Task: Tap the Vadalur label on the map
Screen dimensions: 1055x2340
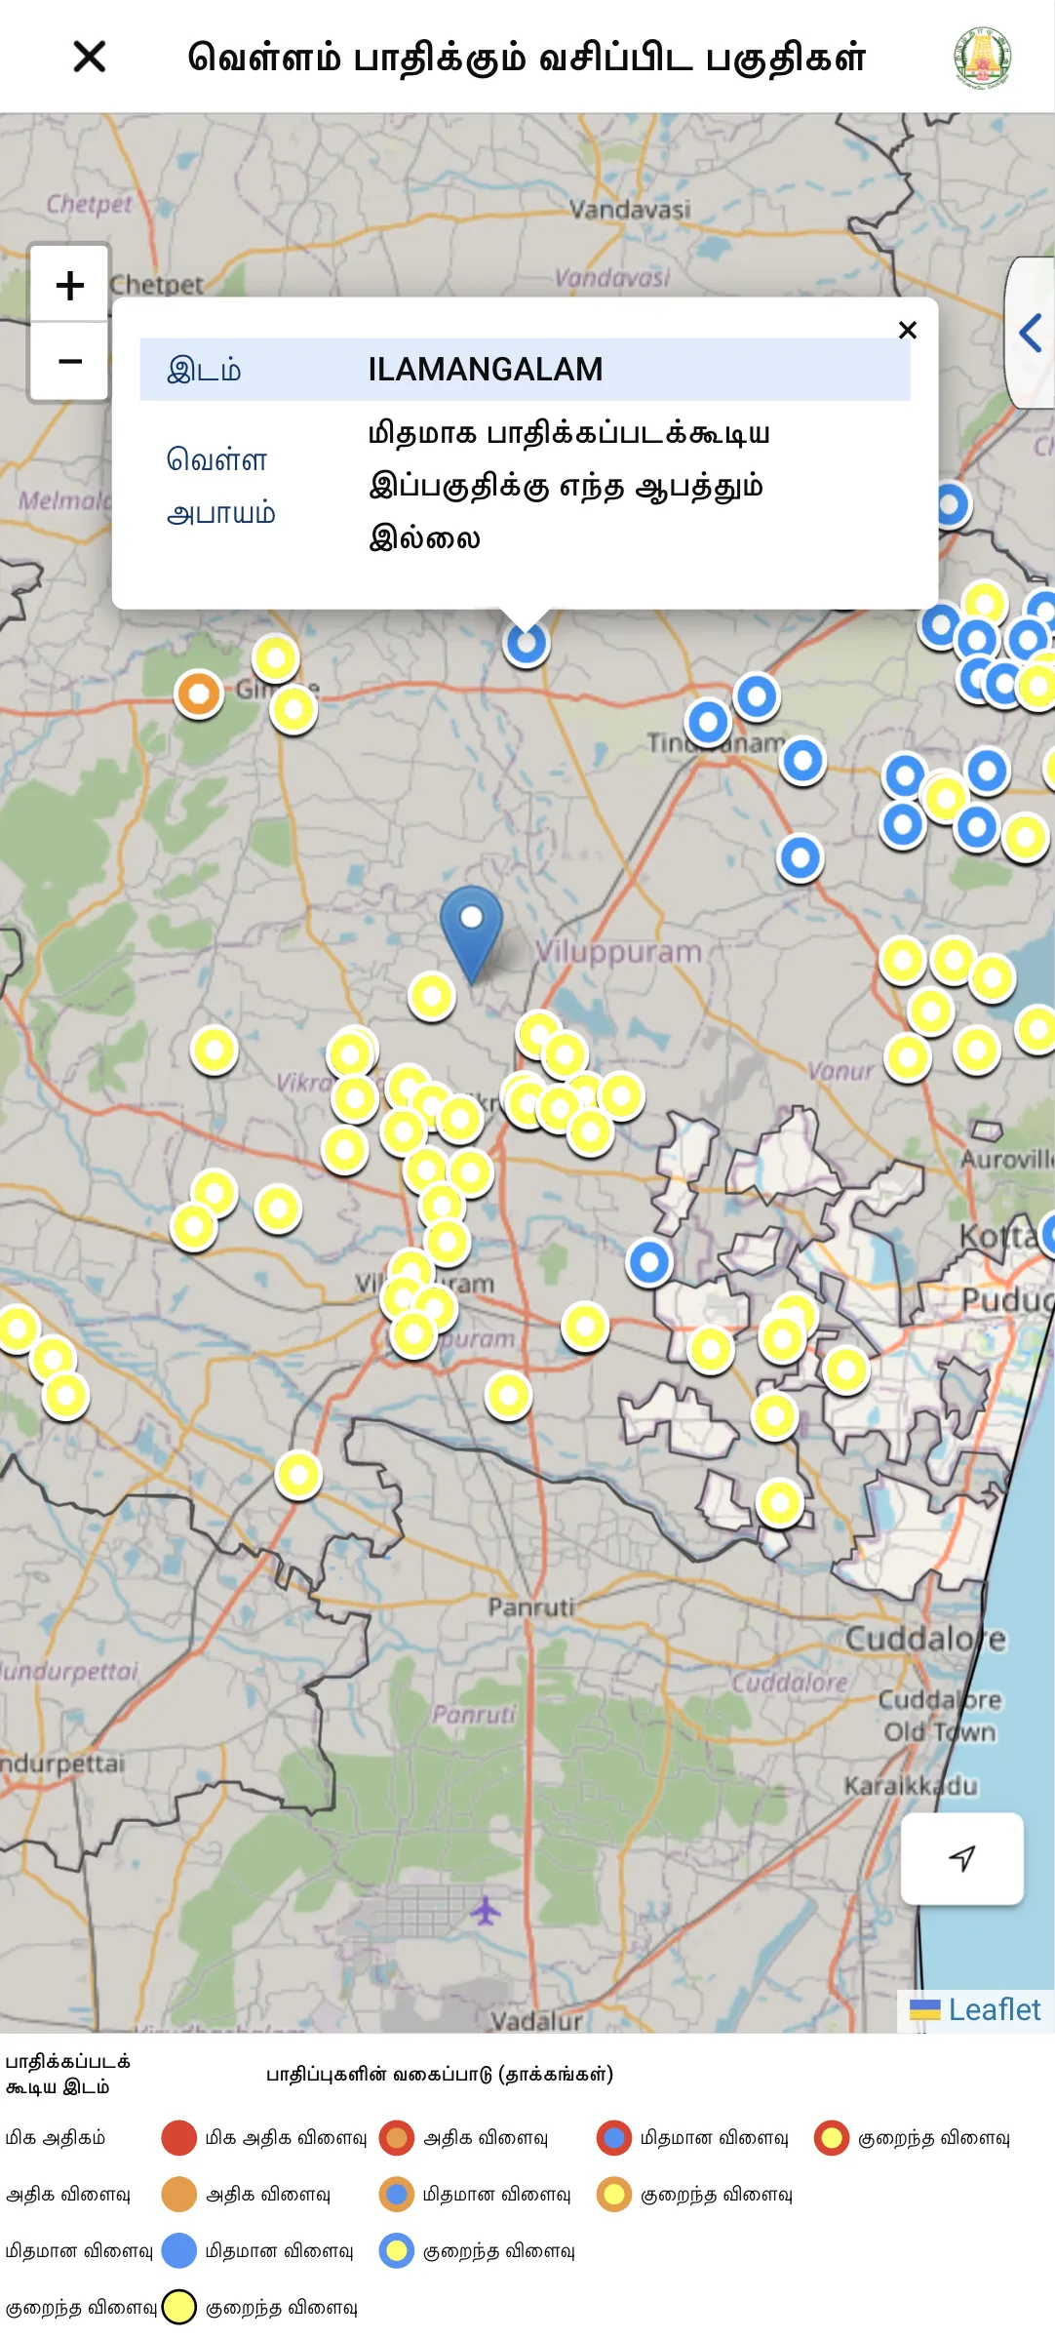Action: (536, 2021)
